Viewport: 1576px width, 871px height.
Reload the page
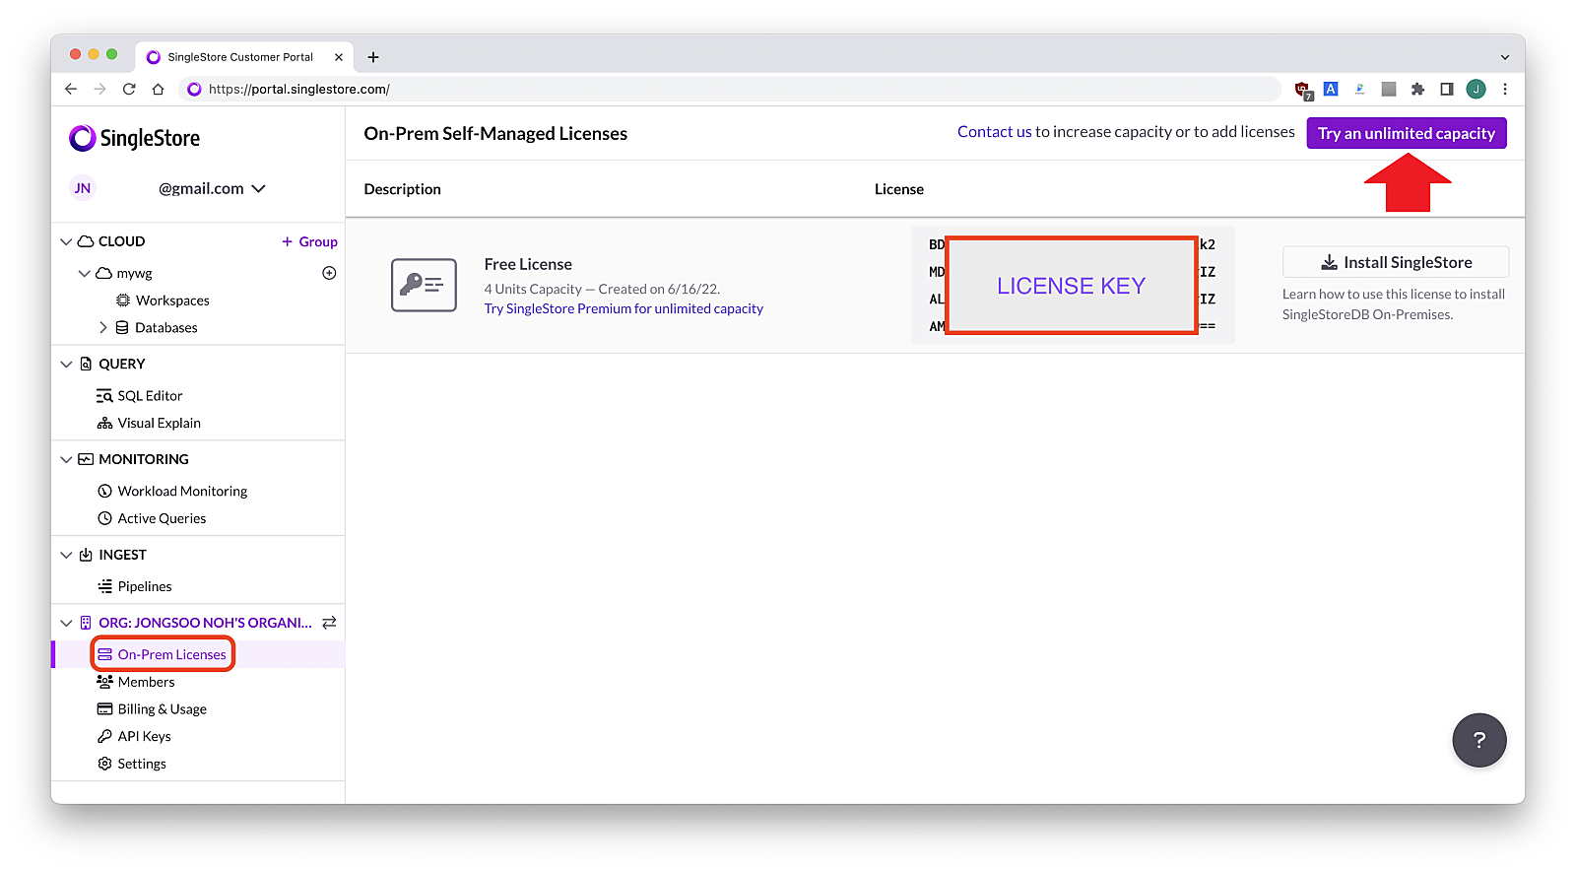point(129,89)
